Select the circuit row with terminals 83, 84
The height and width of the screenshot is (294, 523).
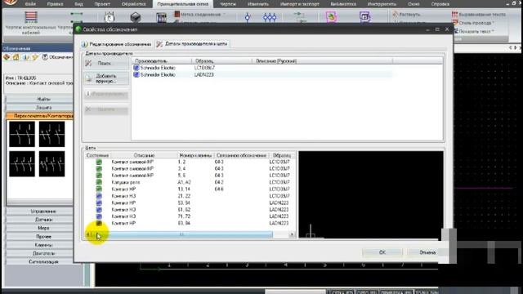tap(190, 223)
